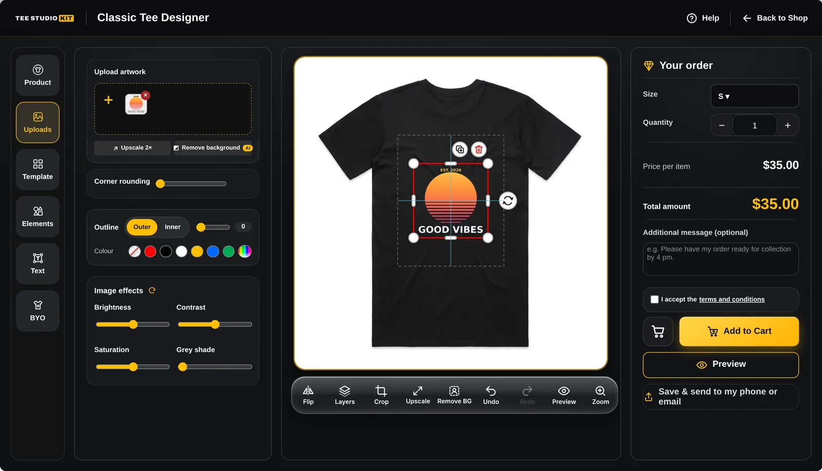Viewport: 822px width, 471px height.
Task: Click Back to Shop
Action: point(775,18)
